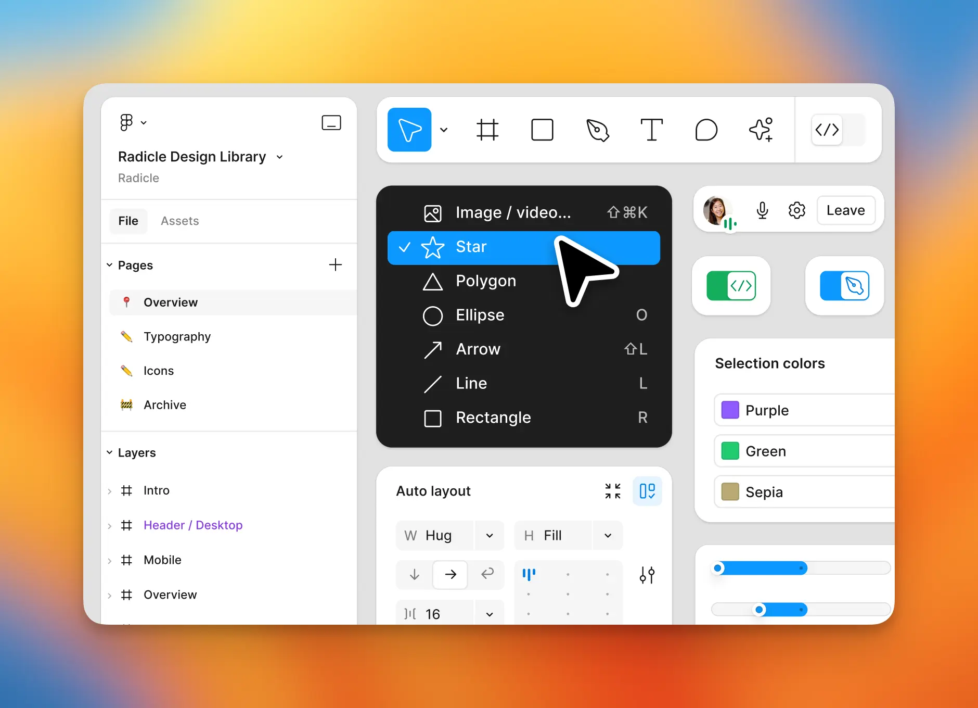This screenshot has height=708, width=978.
Task: Click the Leave button
Action: pyautogui.click(x=845, y=210)
